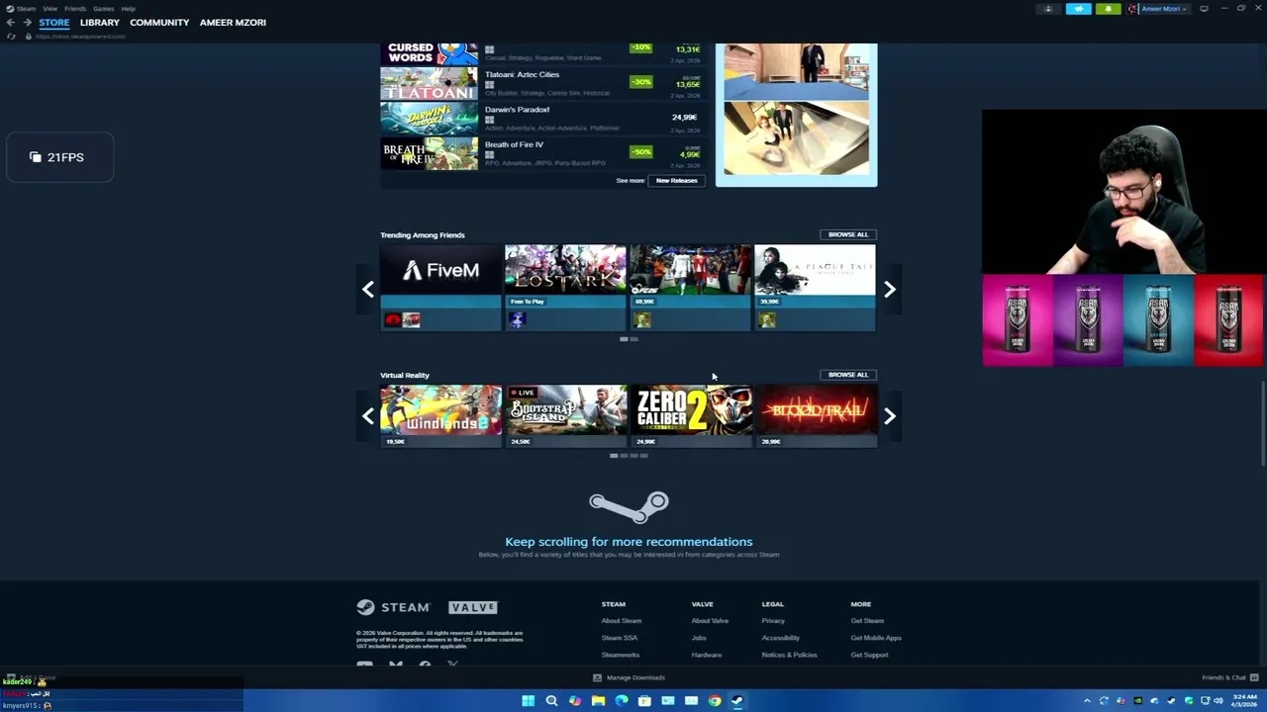Viewport: 1267px width, 712px height.
Task: Open the Bootstrap Island game card
Action: (565, 416)
